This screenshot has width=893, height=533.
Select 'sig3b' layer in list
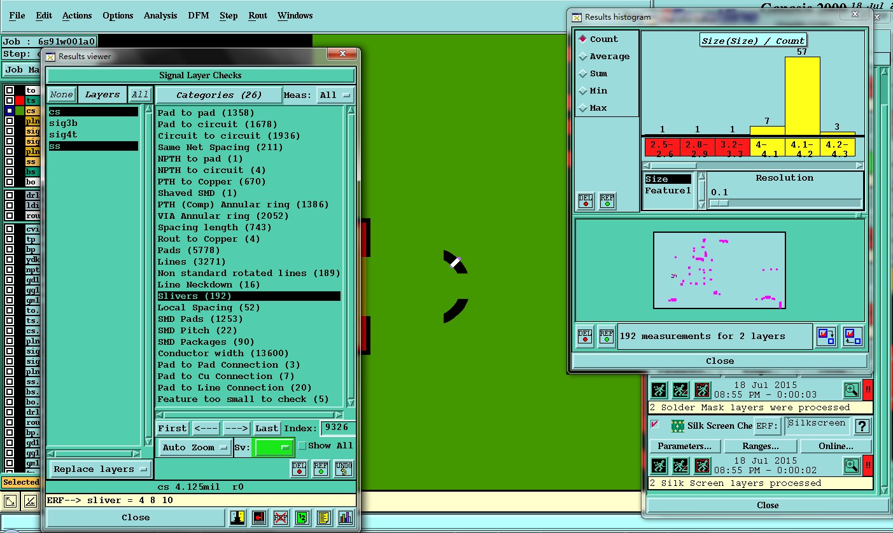coord(93,123)
